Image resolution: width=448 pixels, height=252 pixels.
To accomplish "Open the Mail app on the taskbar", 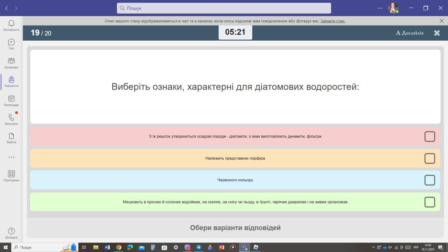I will (x=141, y=247).
